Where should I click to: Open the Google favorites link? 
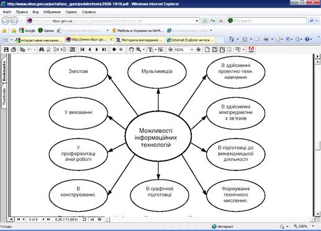tap(27, 30)
